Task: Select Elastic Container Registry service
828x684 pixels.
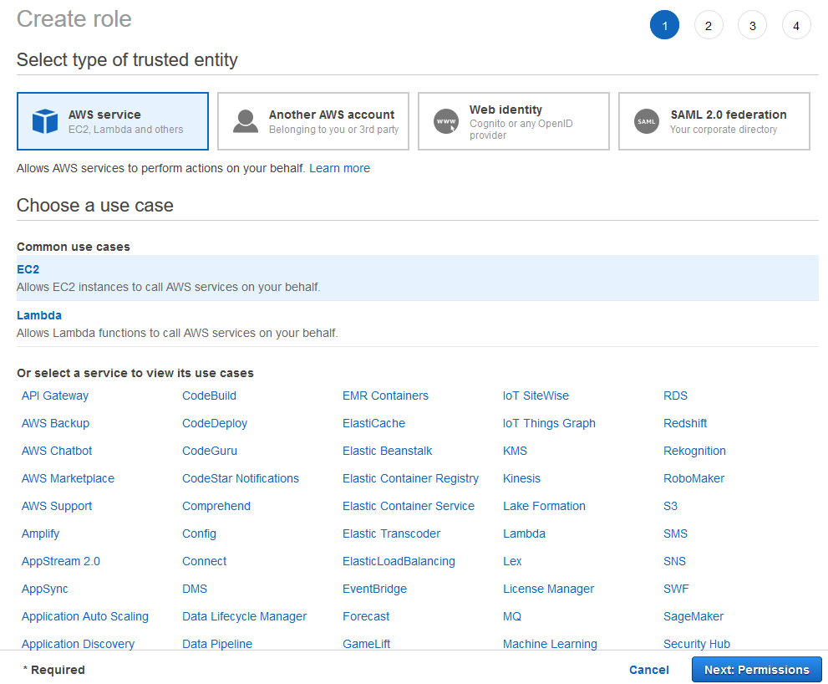Action: pos(410,477)
